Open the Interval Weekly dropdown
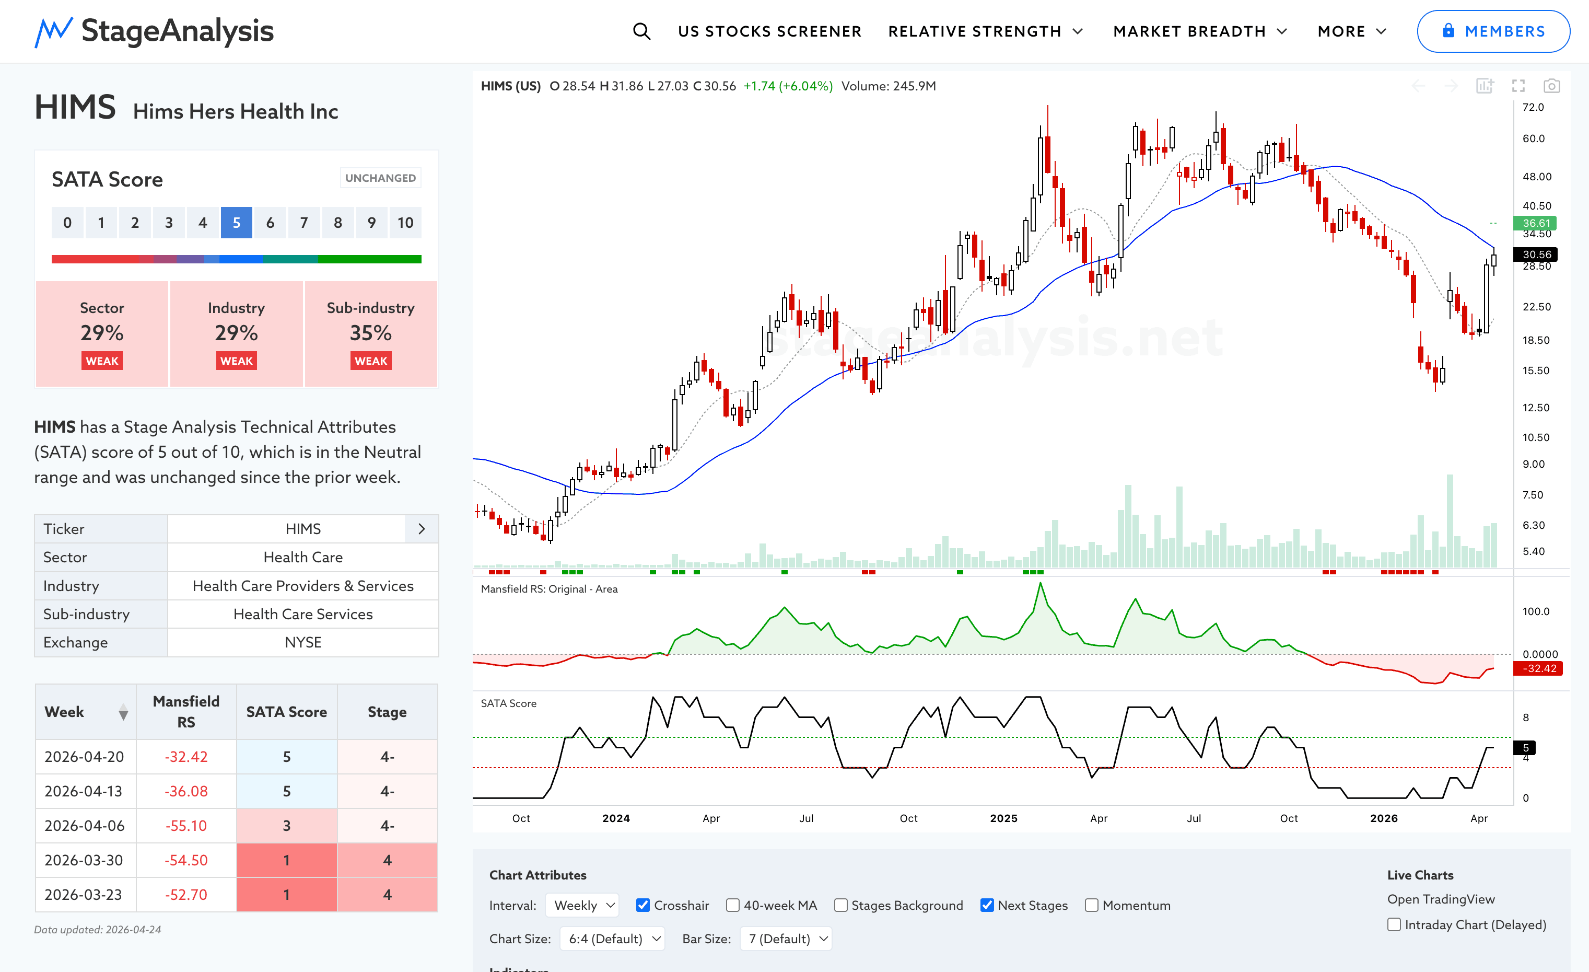 582,905
